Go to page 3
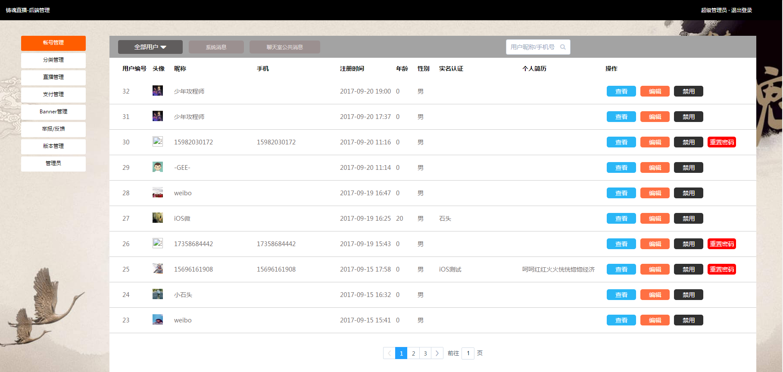The width and height of the screenshot is (783, 372). click(425, 353)
